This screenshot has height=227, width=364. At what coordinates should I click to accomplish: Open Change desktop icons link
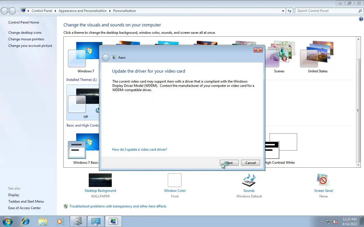click(x=25, y=33)
